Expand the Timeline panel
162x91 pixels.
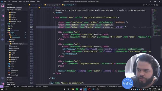(16, 80)
